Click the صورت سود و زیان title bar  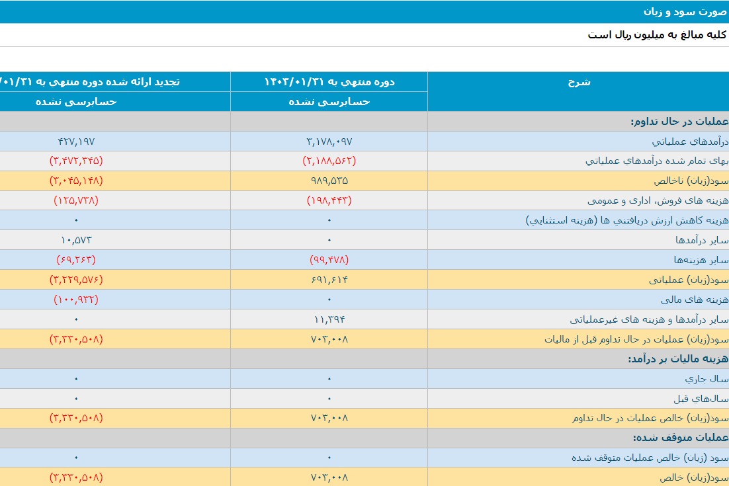click(364, 12)
